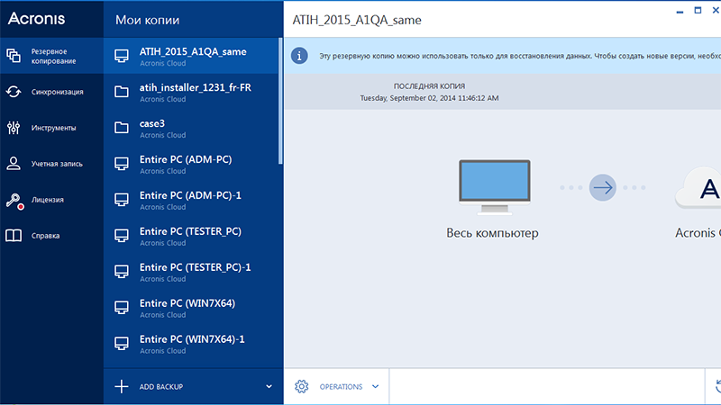Click the monitor icon beside Entire PC (WIN7X64)-1
Viewport: 721px width, 405px height.
point(122,344)
